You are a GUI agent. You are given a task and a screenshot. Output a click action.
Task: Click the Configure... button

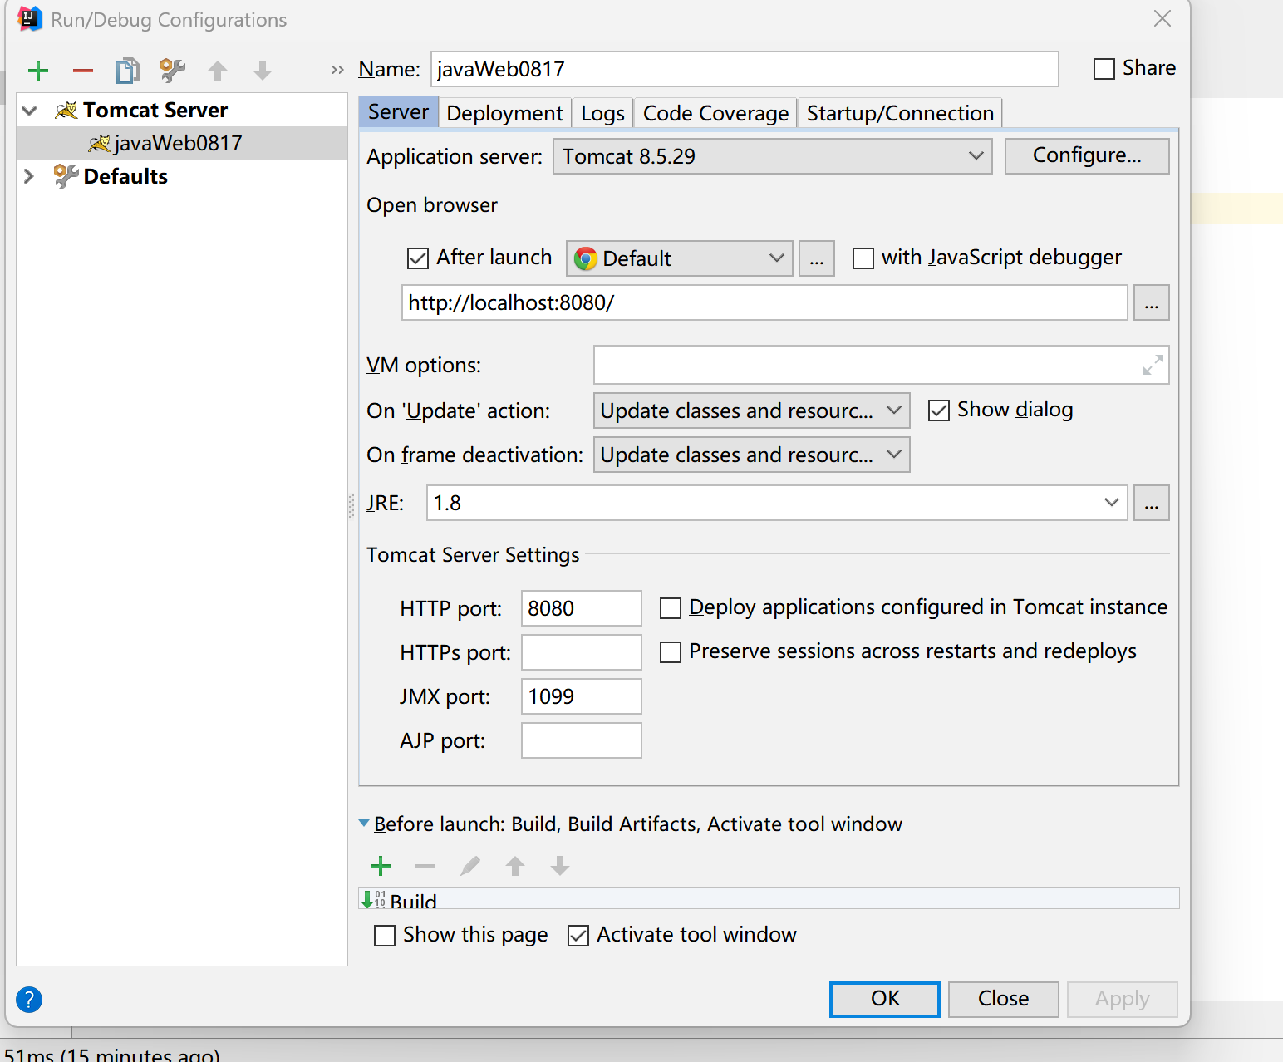tap(1087, 155)
